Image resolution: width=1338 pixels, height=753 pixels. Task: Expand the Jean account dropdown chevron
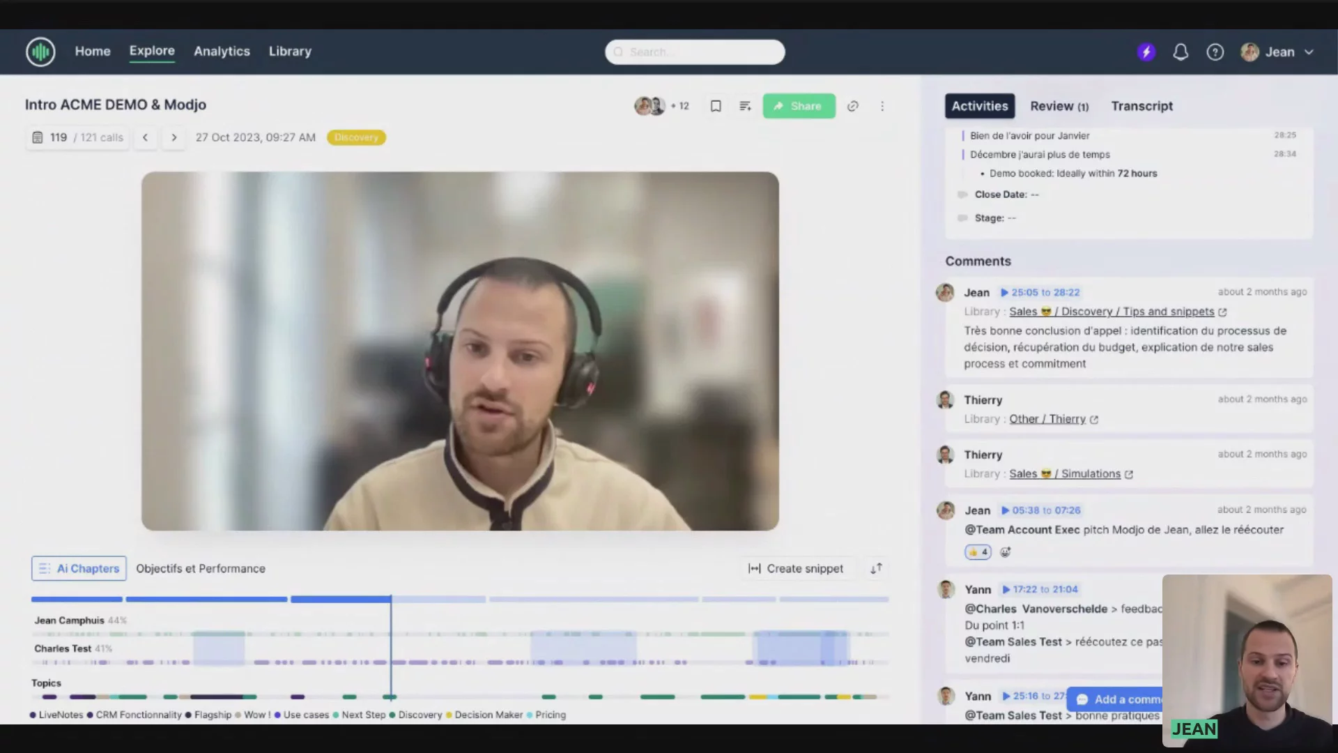pos(1309,52)
